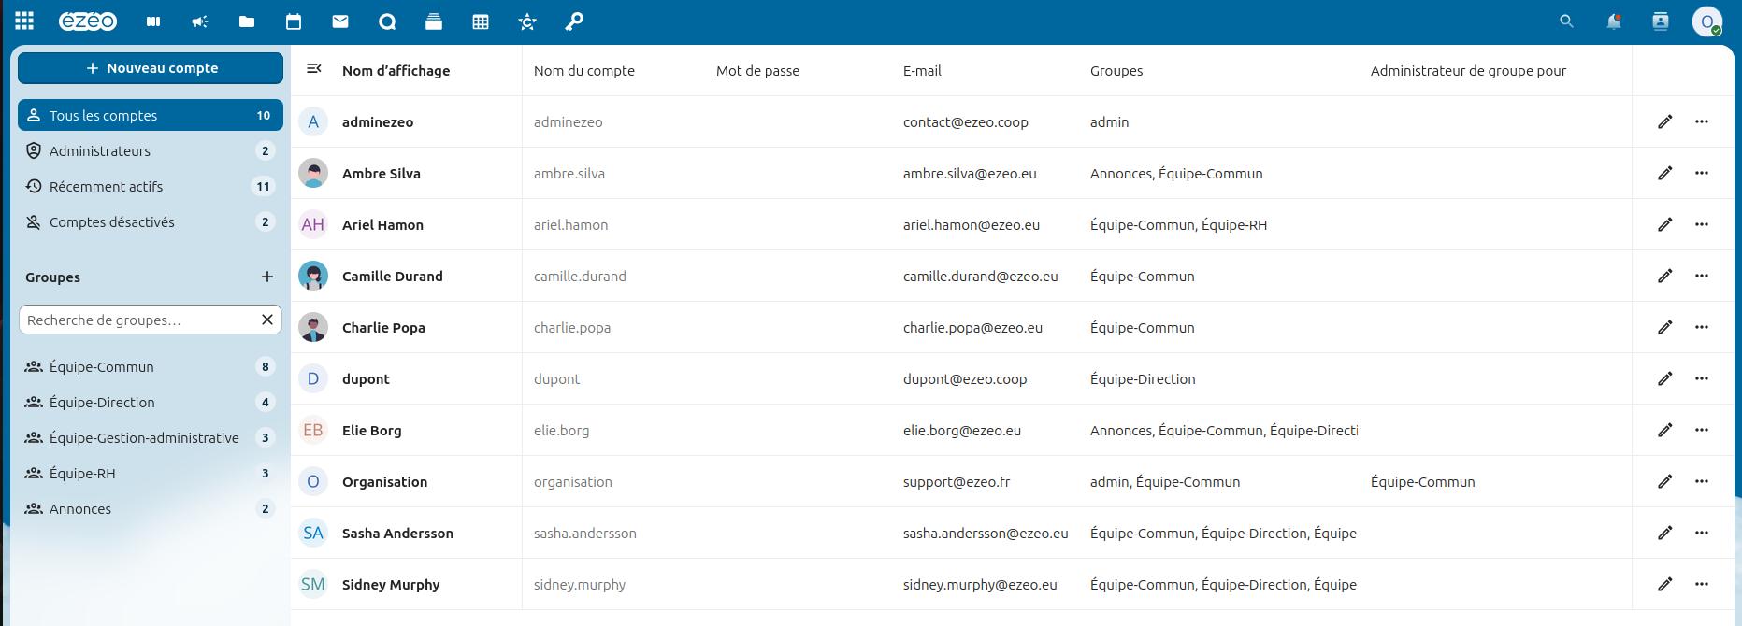Image resolution: width=1742 pixels, height=626 pixels.
Task: Open the Passwords key app
Action: pos(574,21)
